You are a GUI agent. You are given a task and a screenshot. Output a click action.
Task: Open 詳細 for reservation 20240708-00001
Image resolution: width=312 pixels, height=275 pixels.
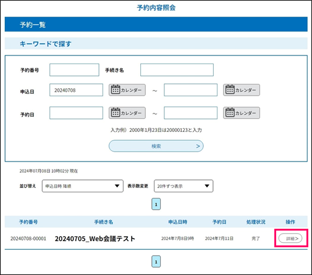(x=290, y=239)
